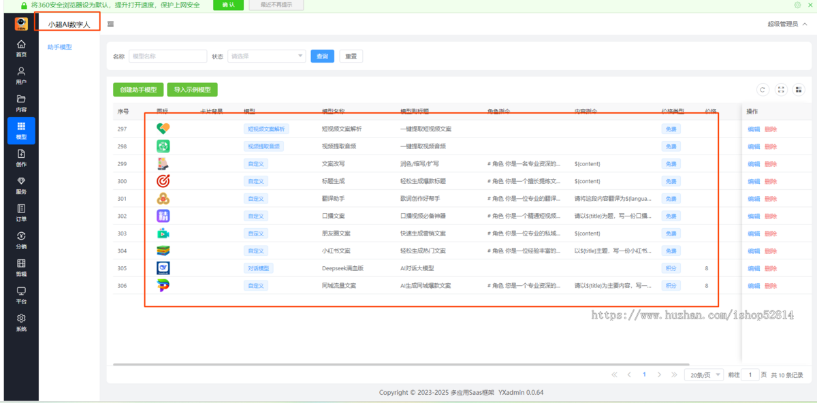817x403 pixels.
Task: Focus the 模型名称 name input field
Action: [167, 57]
